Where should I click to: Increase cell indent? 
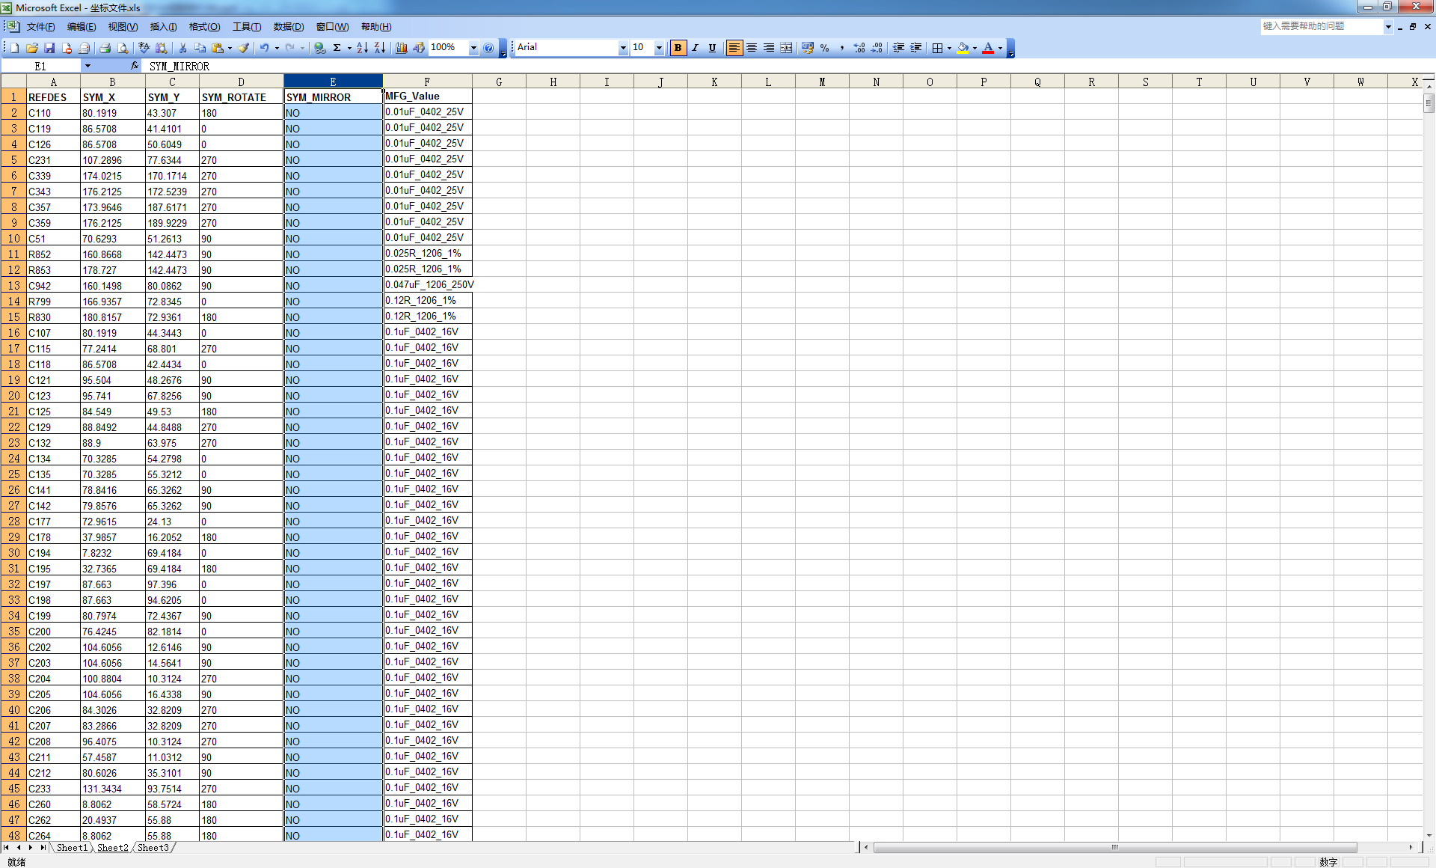click(x=915, y=48)
